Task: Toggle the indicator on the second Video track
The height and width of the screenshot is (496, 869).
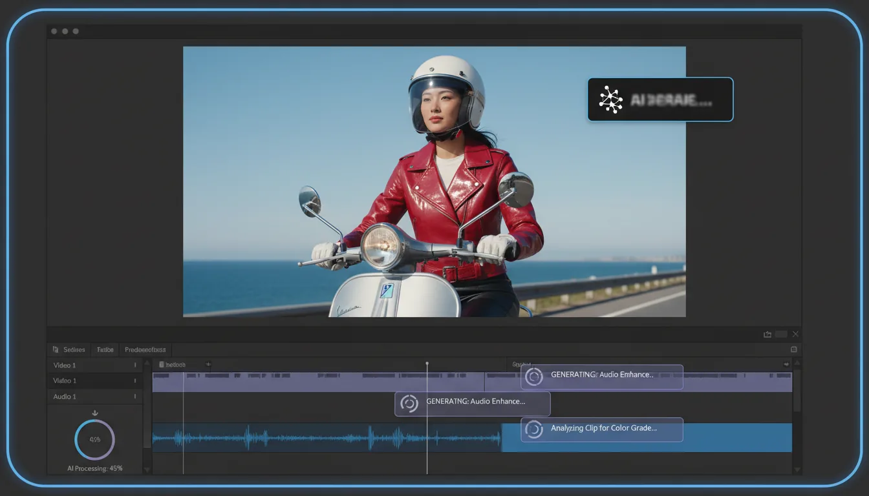Action: pyautogui.click(x=136, y=380)
